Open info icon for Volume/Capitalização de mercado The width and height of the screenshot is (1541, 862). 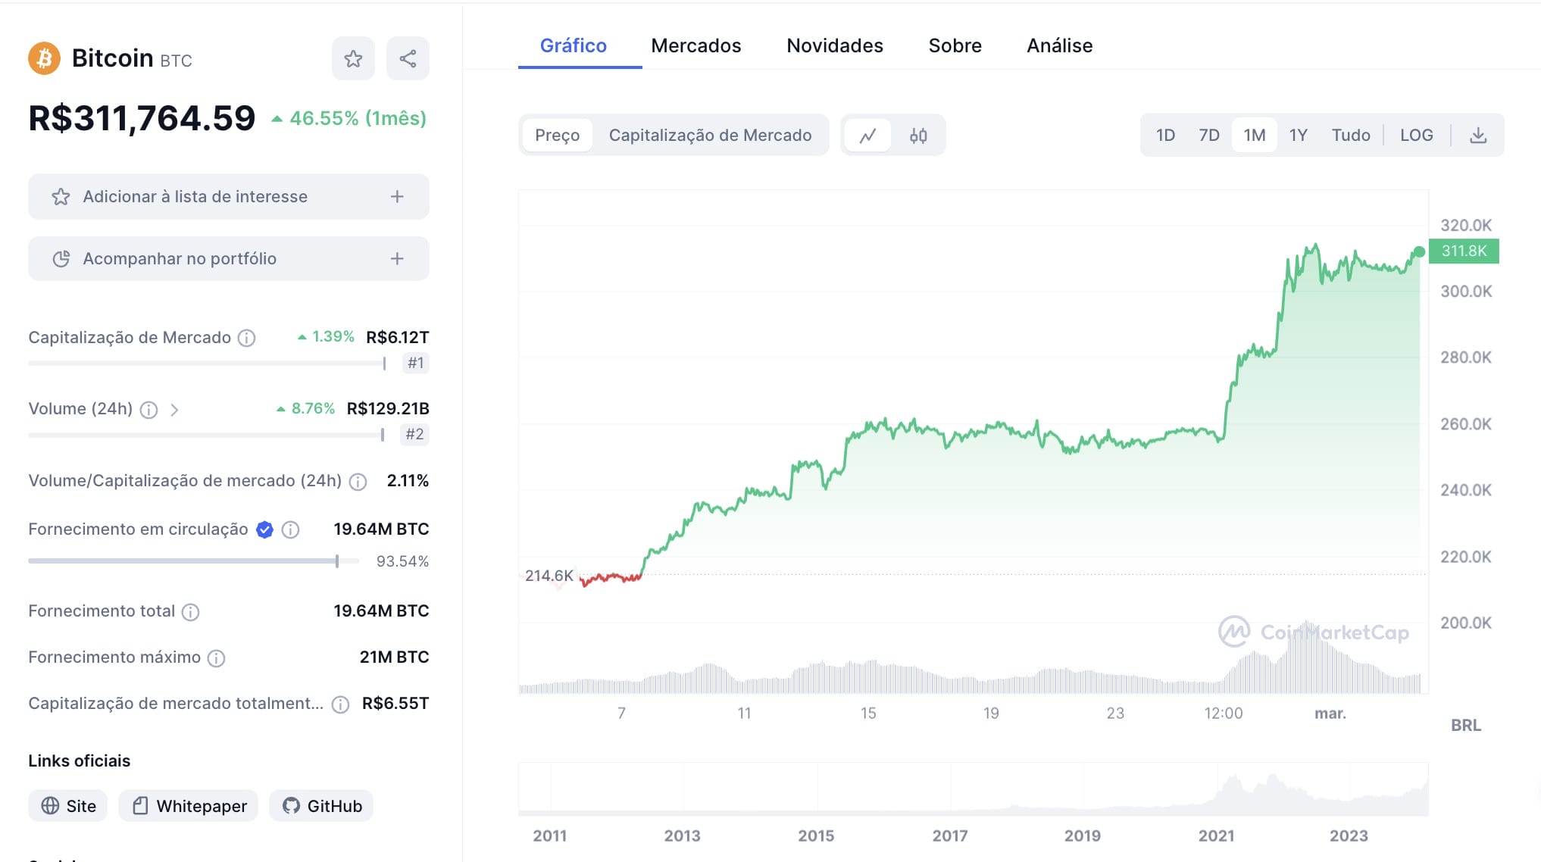click(x=358, y=482)
